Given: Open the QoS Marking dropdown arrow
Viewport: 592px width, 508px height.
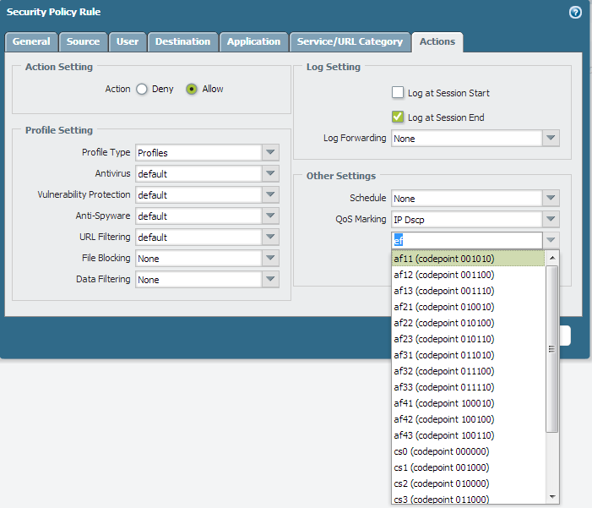Looking at the screenshot, I should pyautogui.click(x=551, y=220).
